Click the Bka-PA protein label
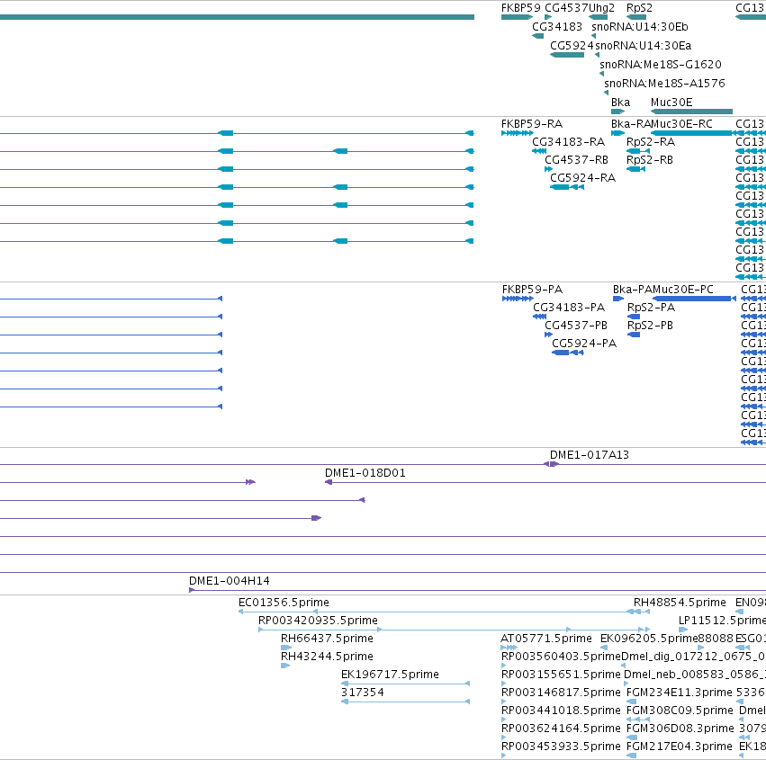766x760 pixels. [x=633, y=290]
